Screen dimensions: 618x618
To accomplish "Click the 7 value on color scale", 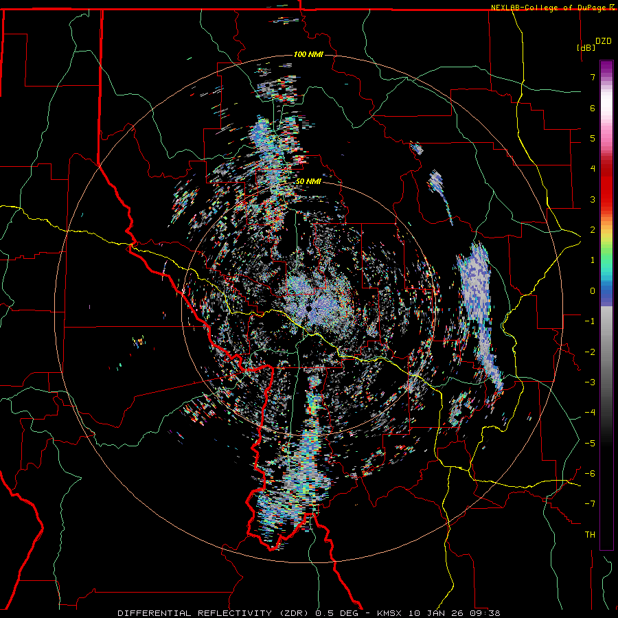I will coord(593,77).
